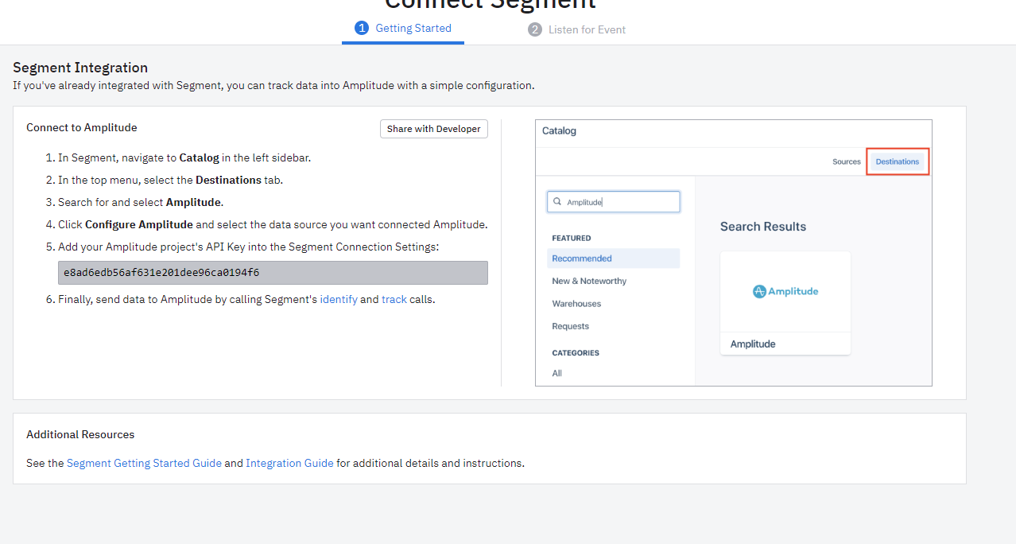The width and height of the screenshot is (1016, 544).
Task: Click the Connect to Amplitude heading
Action: tap(82, 127)
